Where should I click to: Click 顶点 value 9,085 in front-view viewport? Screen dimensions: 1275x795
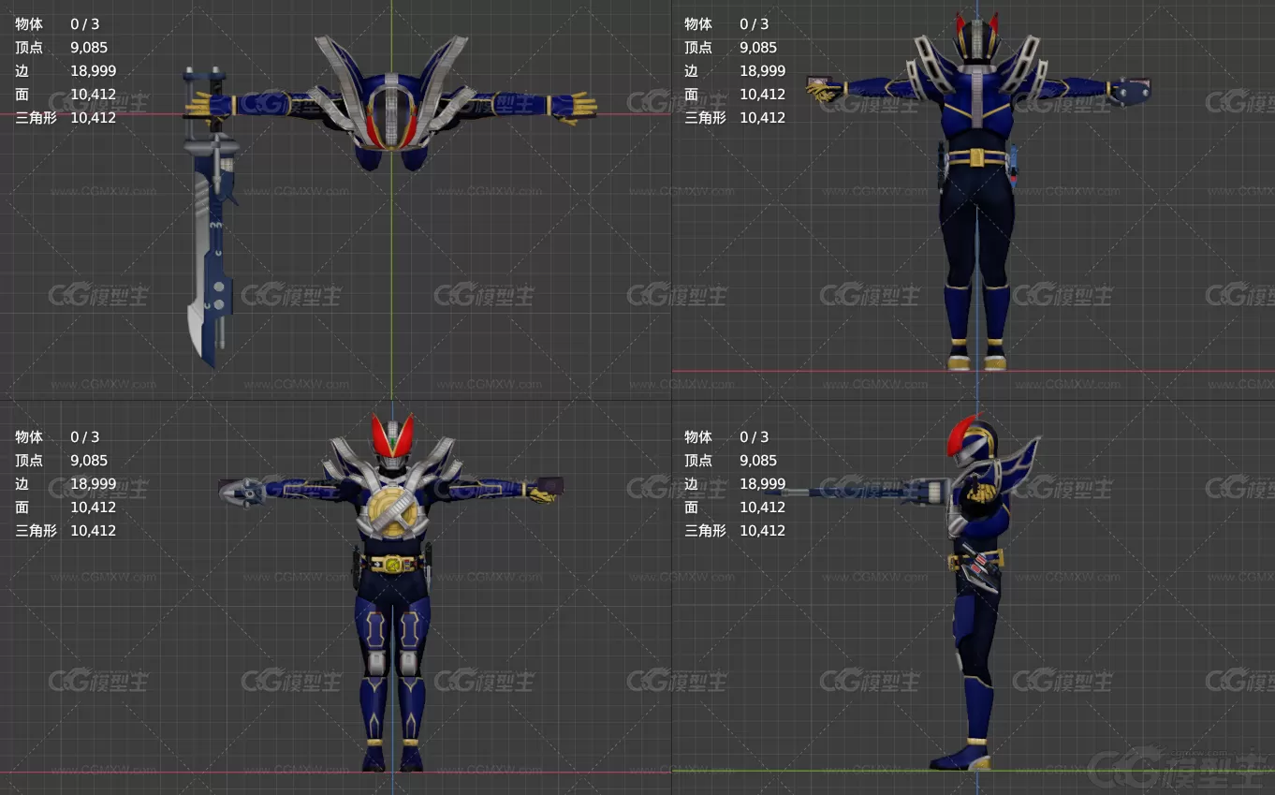[x=89, y=460]
